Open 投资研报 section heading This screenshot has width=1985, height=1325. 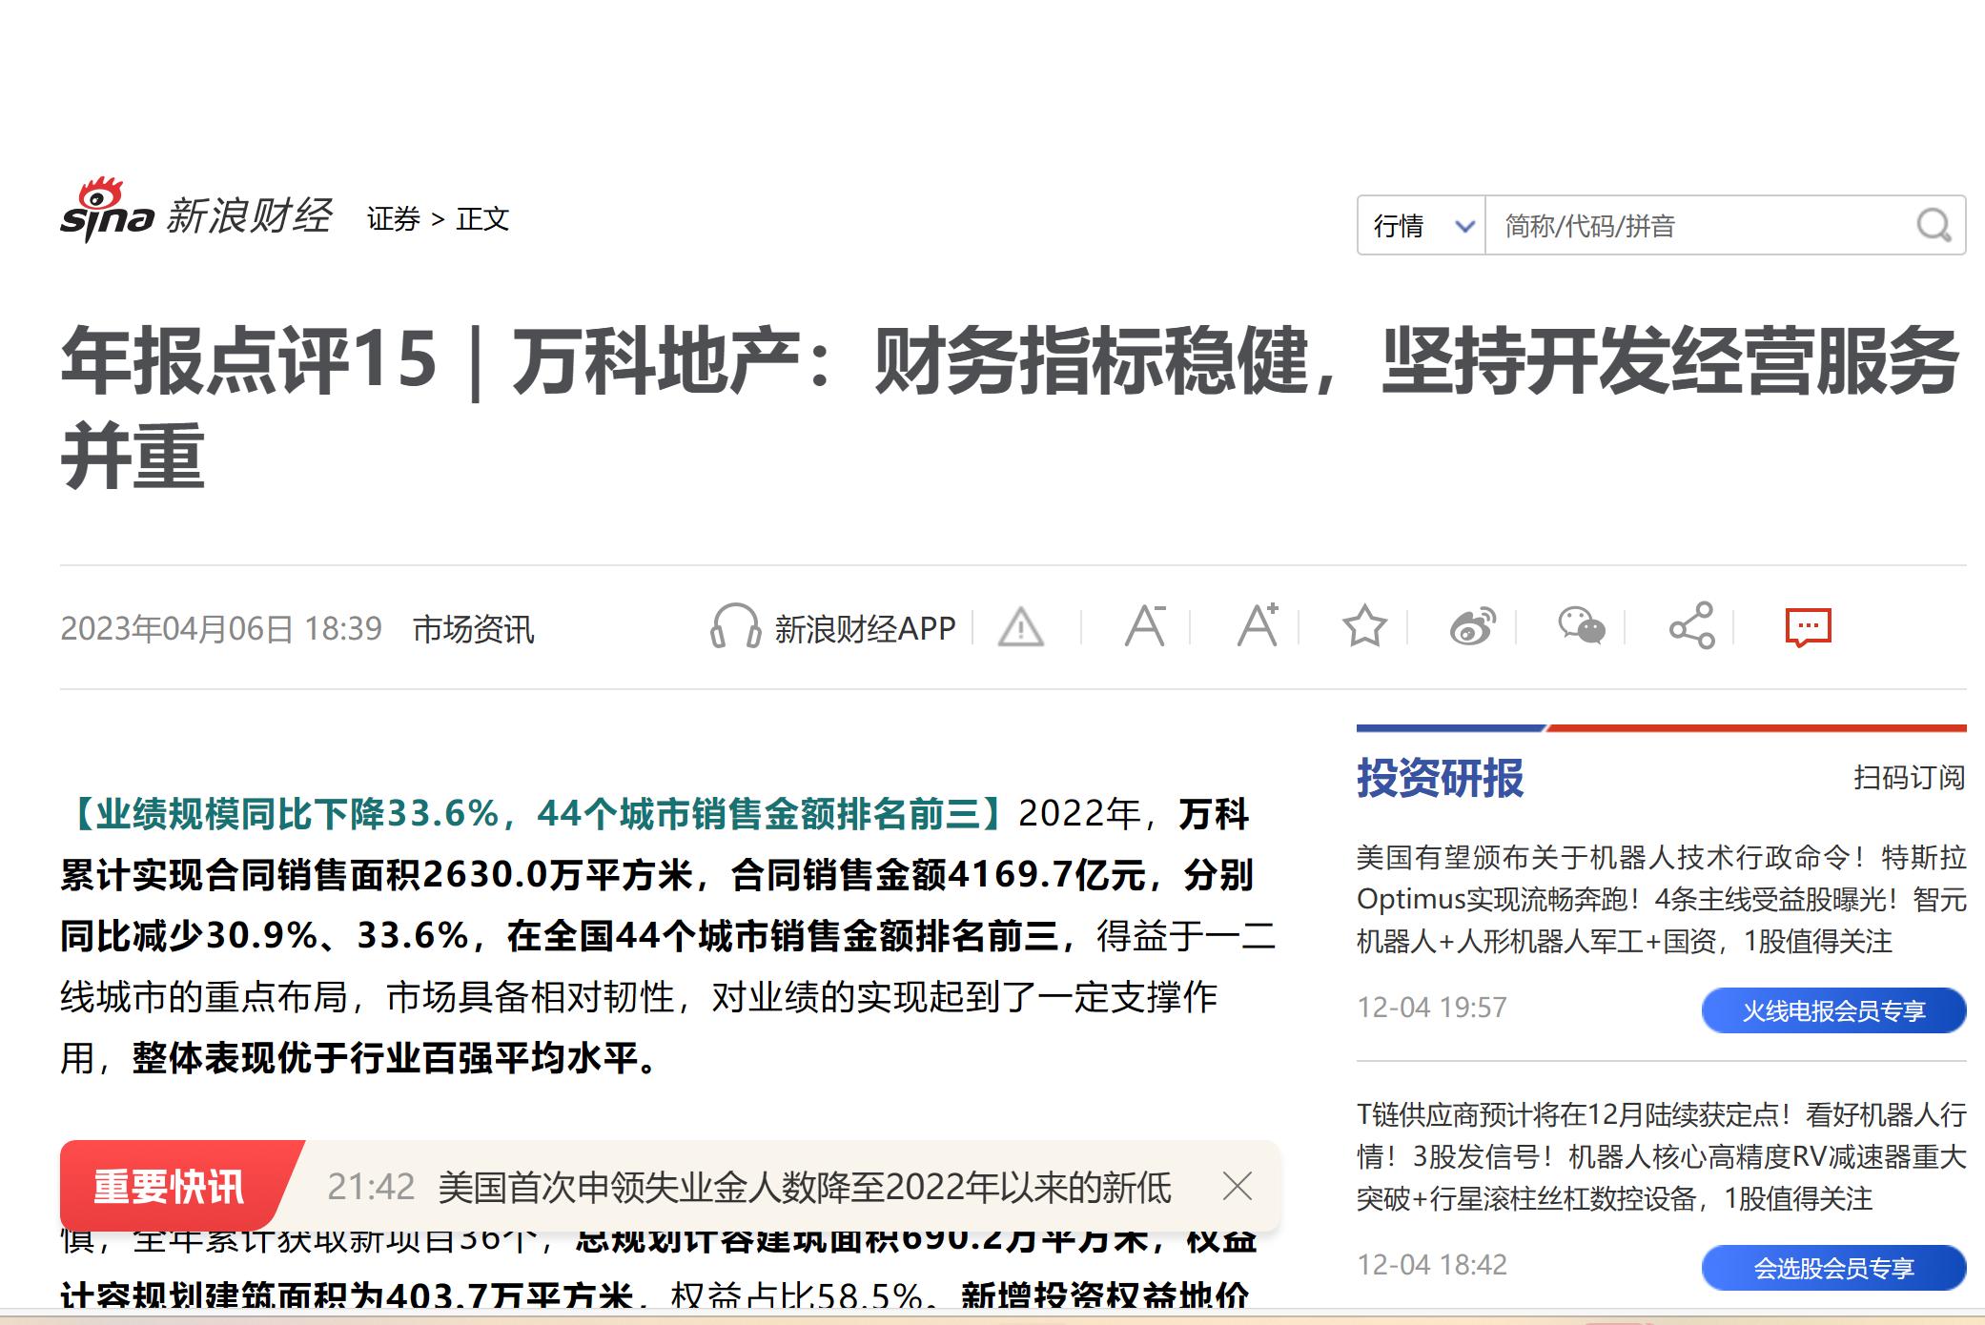(x=1440, y=778)
